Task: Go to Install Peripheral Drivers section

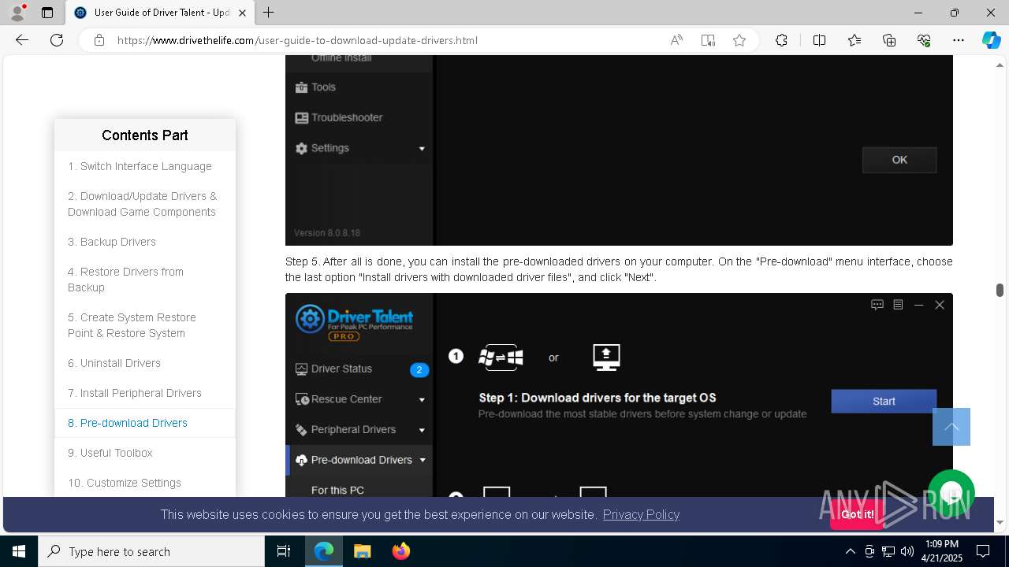Action: tap(135, 393)
